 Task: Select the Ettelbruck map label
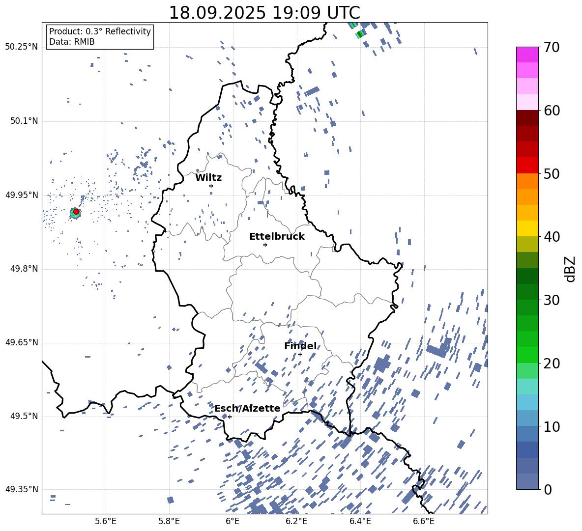coord(277,237)
